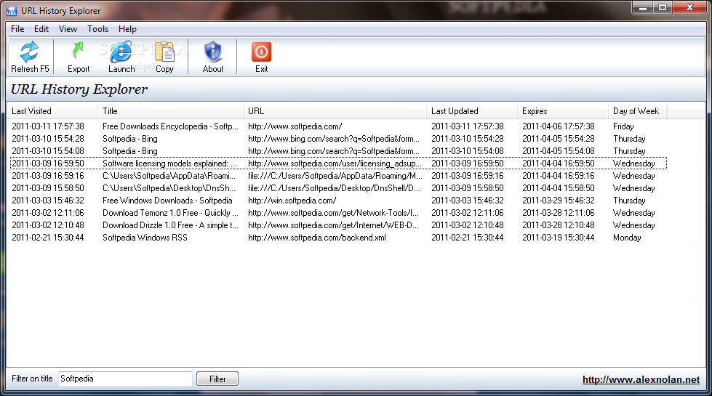The image size is (712, 396).
Task: Click 'Free Downloads Encyclopedia - Softp...' title
Action: tap(170, 126)
